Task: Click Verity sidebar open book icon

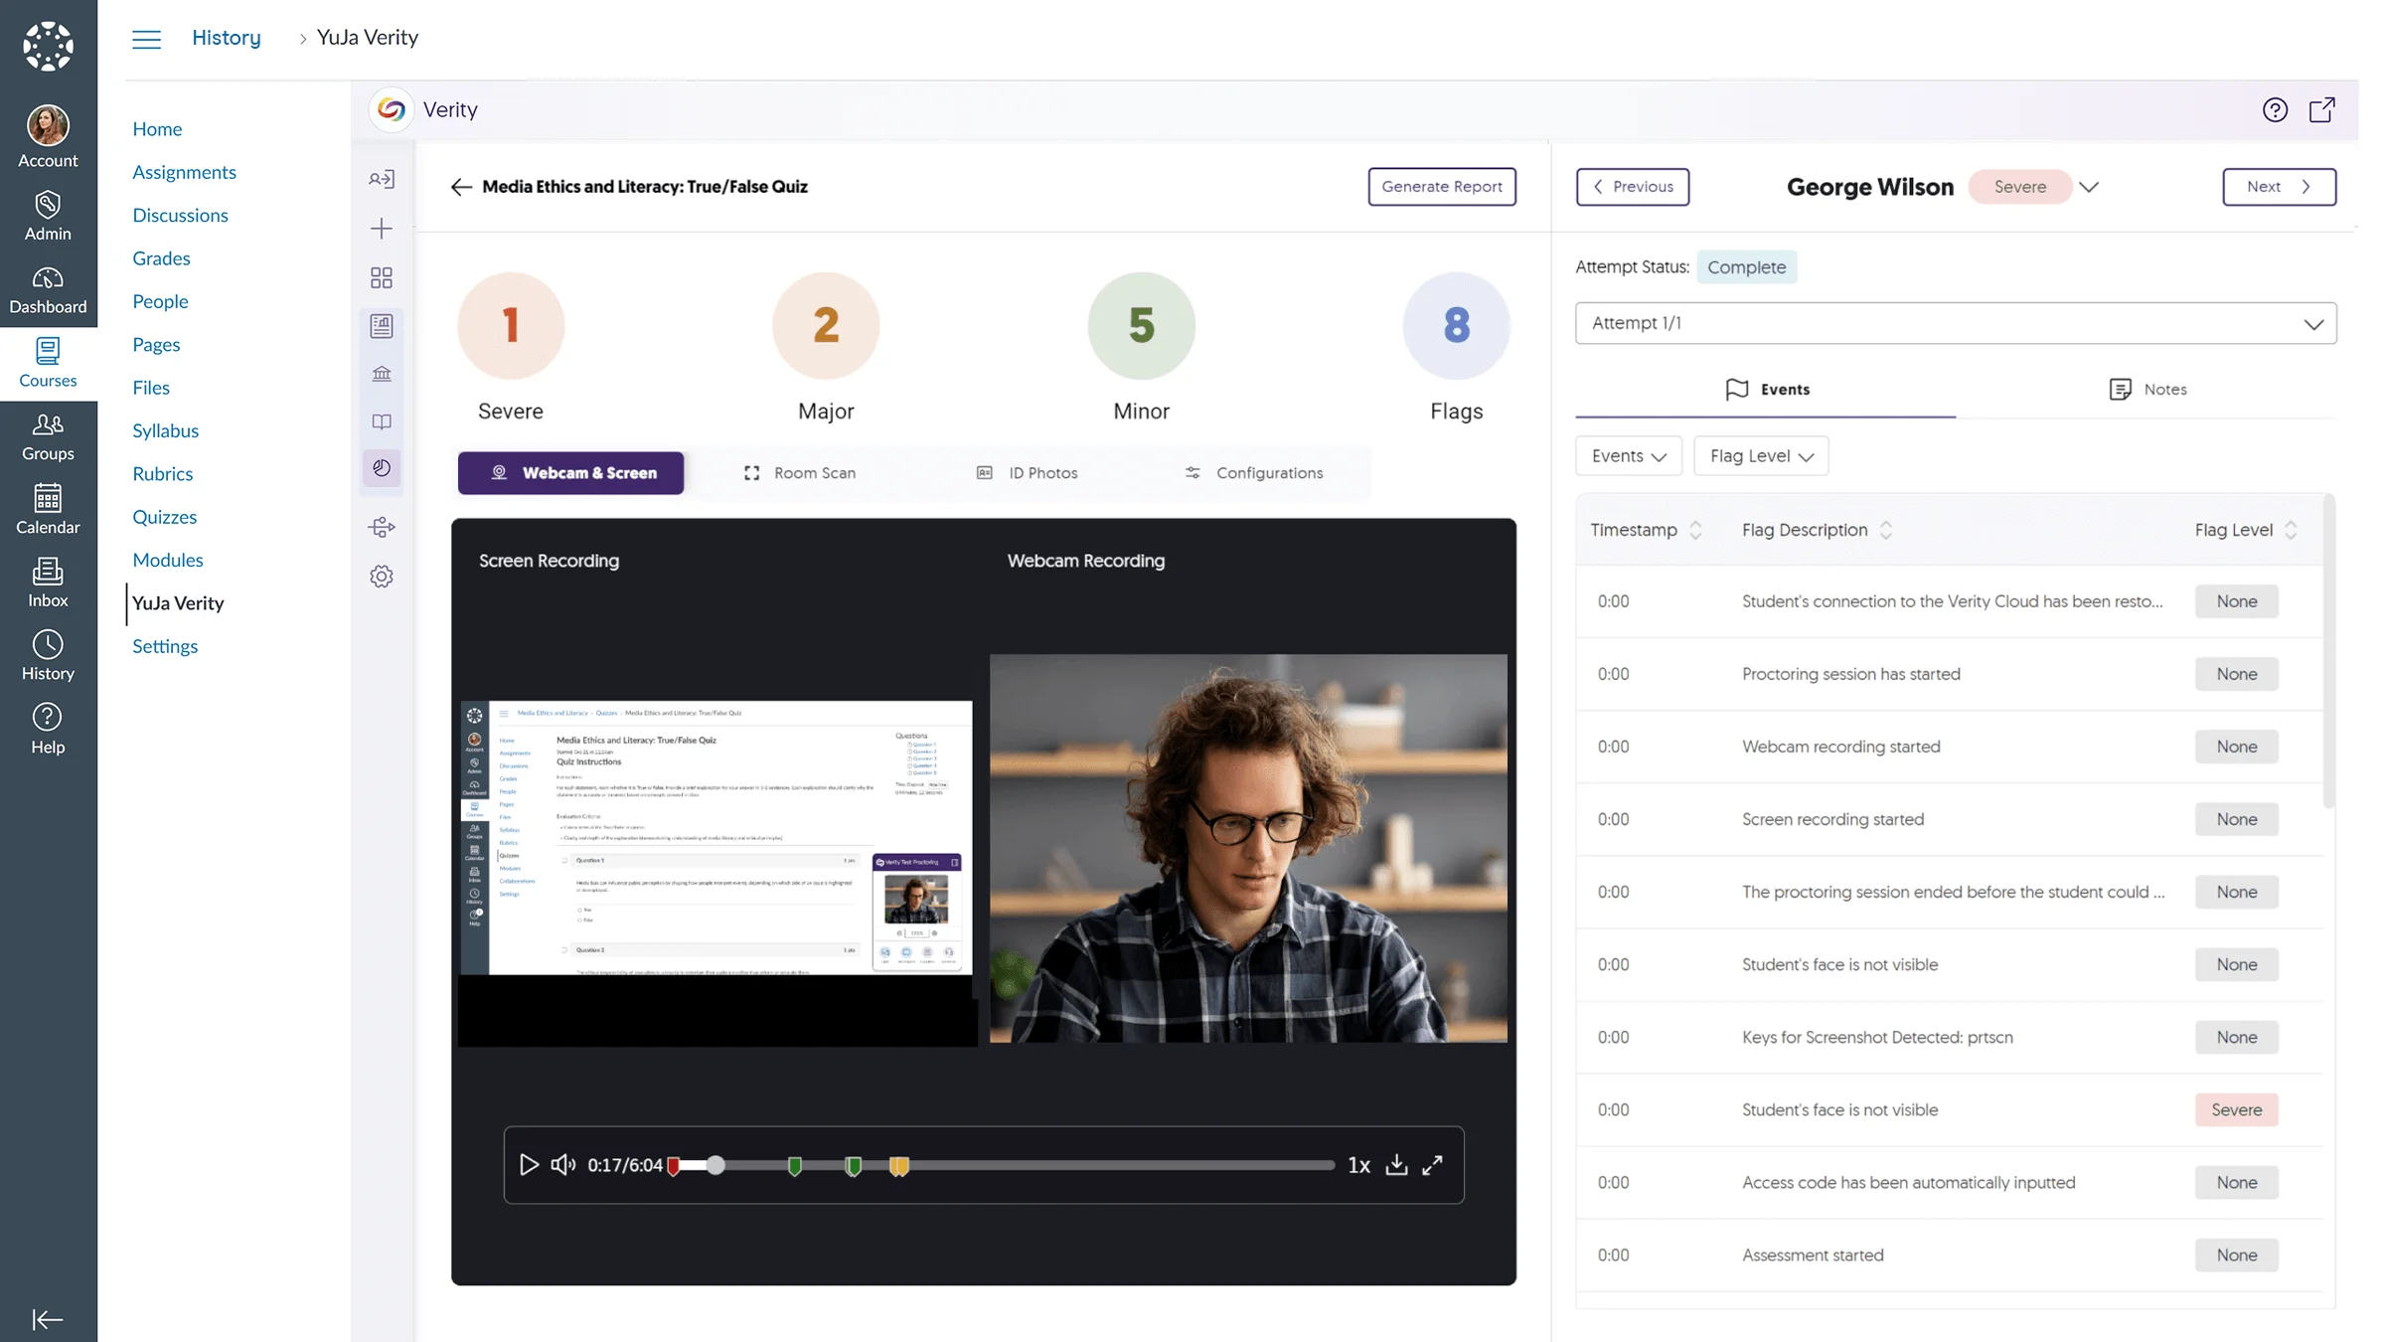Action: tap(382, 421)
